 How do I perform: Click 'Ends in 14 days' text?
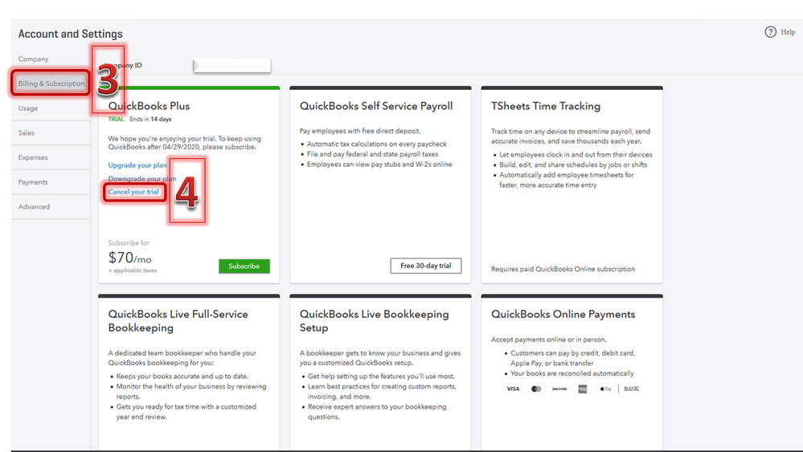pos(150,119)
